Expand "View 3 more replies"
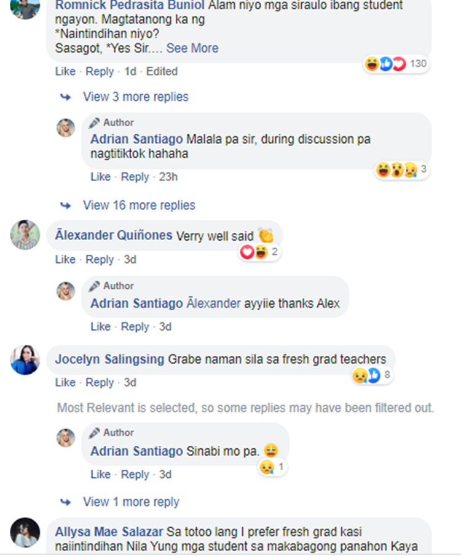 pos(135,97)
